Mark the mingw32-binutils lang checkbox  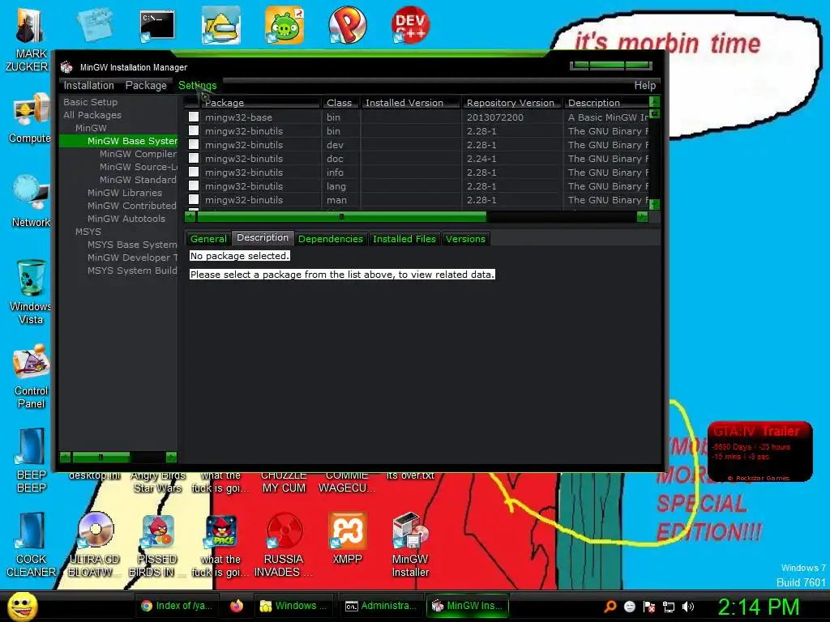click(194, 185)
